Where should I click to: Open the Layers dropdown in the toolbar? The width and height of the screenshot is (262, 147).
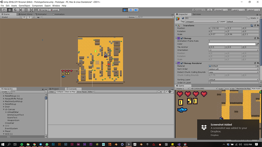coord(238,10)
